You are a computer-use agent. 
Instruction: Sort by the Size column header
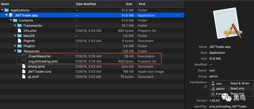point(121,4)
